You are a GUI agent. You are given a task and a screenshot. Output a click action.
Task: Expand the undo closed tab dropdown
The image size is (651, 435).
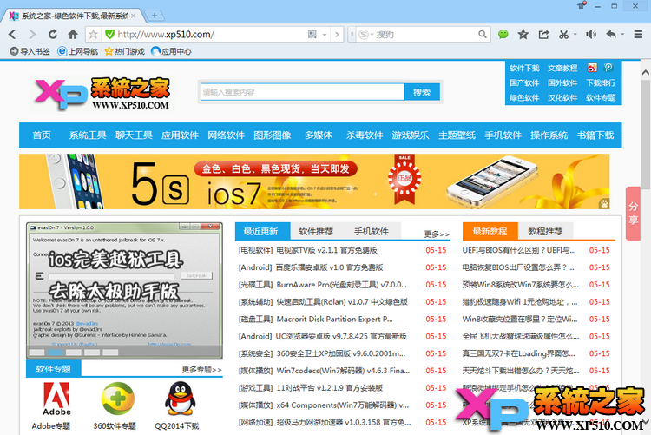(622, 34)
